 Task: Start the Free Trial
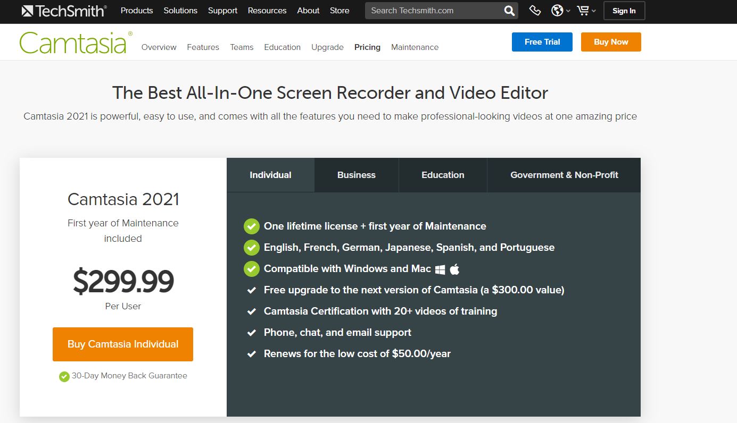[542, 42]
